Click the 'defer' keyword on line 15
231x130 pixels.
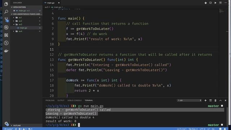pos(71,70)
